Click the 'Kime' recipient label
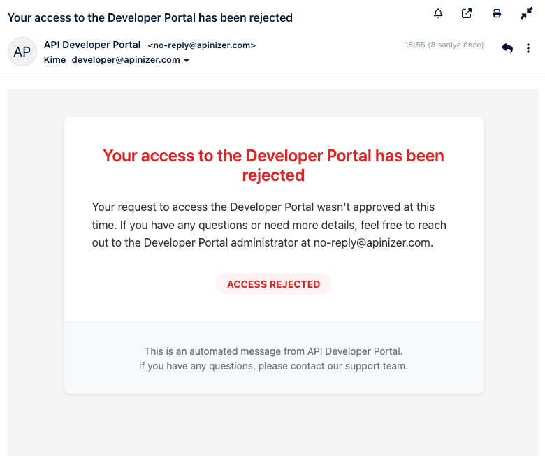The height and width of the screenshot is (456, 545). point(54,60)
